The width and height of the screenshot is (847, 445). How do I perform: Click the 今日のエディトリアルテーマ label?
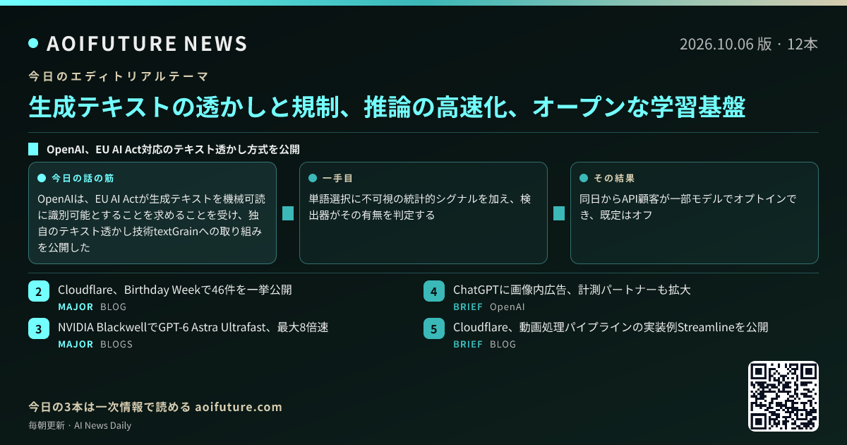[118, 76]
